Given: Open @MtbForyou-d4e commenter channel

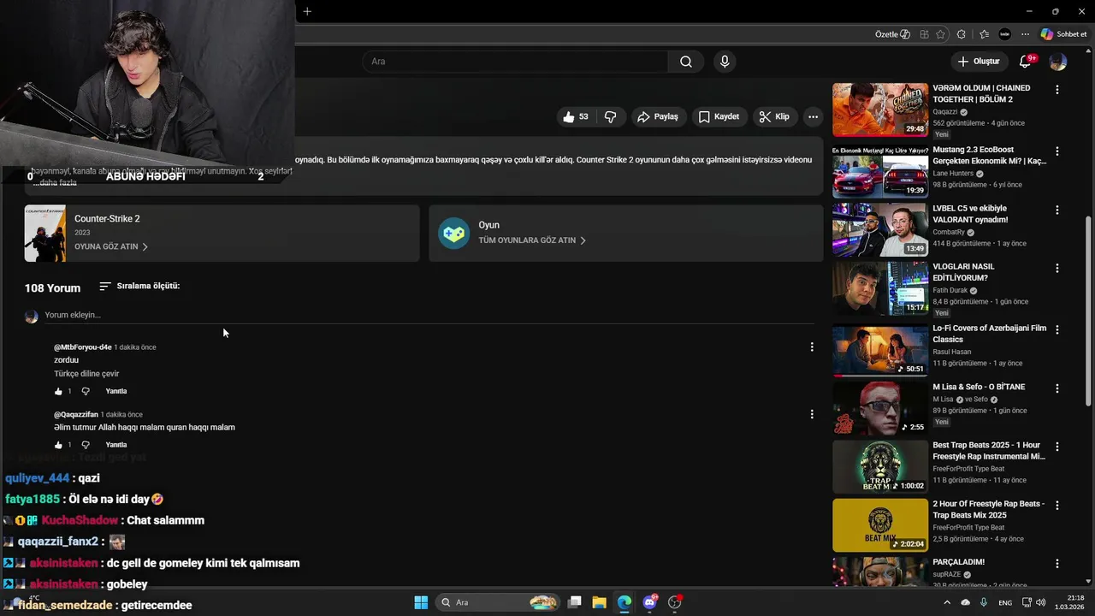Looking at the screenshot, I should tap(83, 347).
